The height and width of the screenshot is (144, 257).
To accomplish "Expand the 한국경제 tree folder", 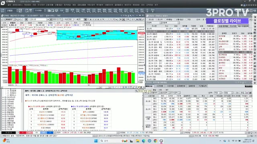I will click(x=3, y=114).
